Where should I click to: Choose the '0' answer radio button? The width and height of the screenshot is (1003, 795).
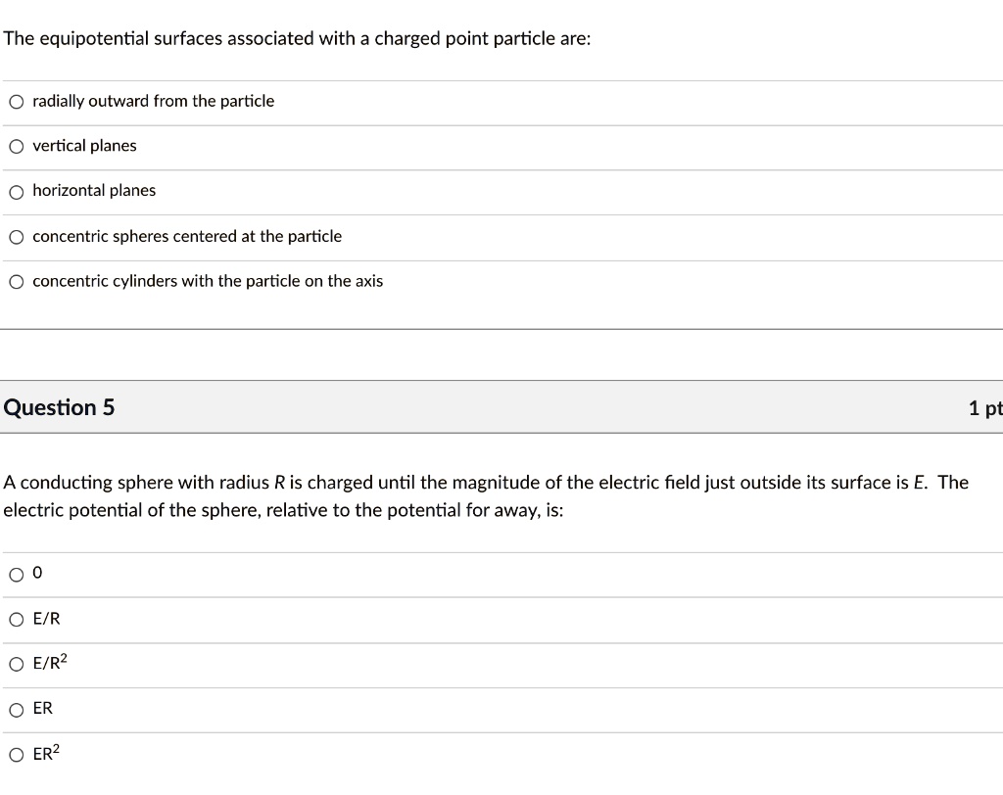17,575
